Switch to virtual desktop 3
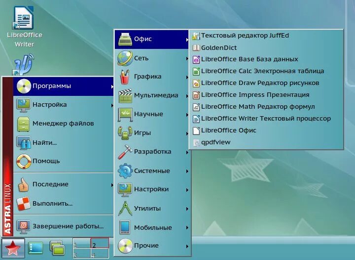 [x=82, y=253]
